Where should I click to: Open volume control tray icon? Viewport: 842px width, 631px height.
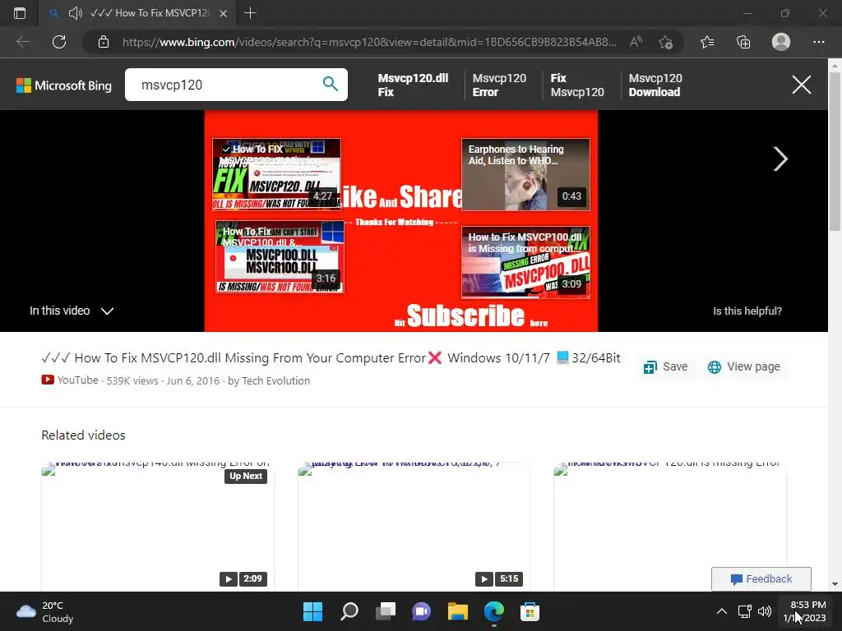point(764,611)
